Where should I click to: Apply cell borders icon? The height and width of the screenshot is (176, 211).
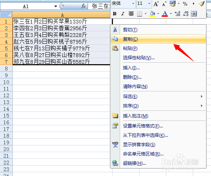(139, 14)
